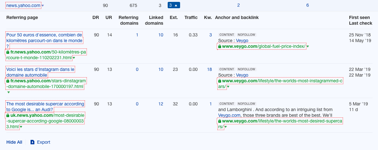Expand arrow after global-fuel-price-index backlink

[x=308, y=47]
